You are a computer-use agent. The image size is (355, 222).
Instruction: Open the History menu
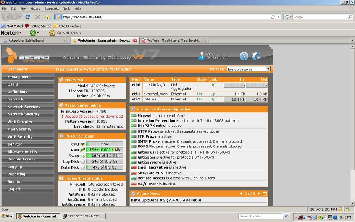[x=35, y=9]
